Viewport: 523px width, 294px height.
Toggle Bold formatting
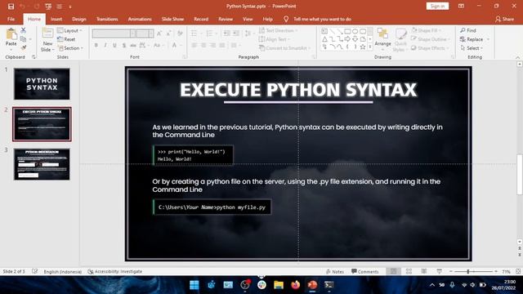[96, 45]
